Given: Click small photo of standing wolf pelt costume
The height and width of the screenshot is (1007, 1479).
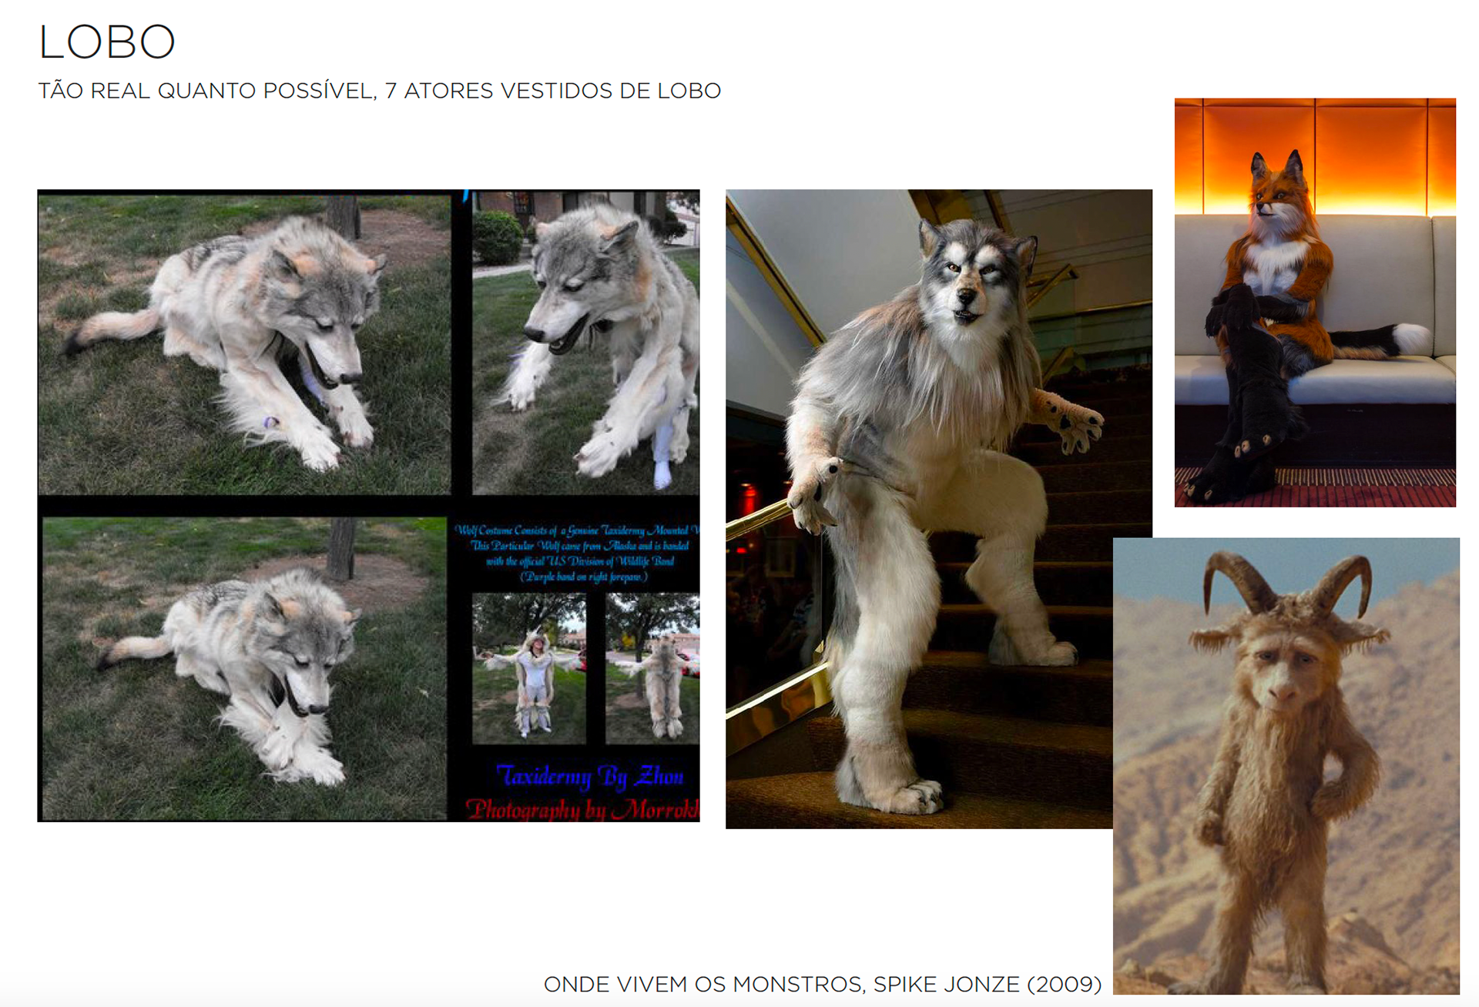Looking at the screenshot, I should [x=653, y=667].
